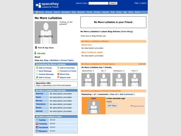The image size is (181, 136).
Task: Click the verified badge next to MySpace friend
Action: coord(124,71)
